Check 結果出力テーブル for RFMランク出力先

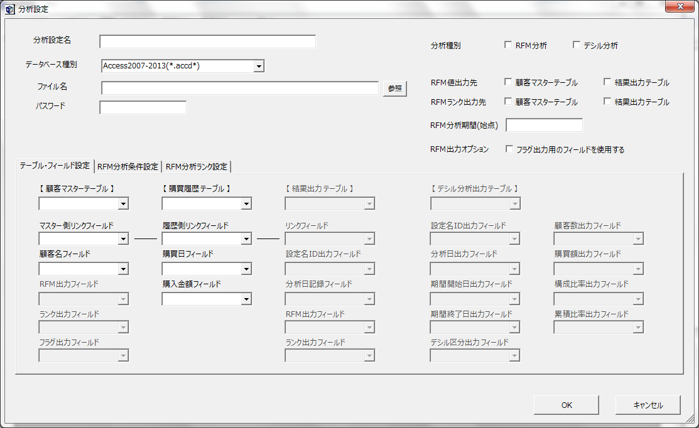click(607, 102)
